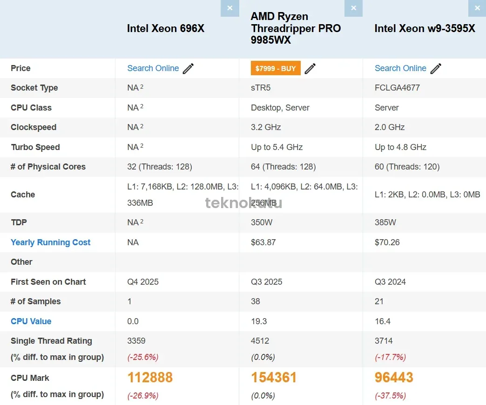The width and height of the screenshot is (486, 405).
Task: Select the (-37.5%) CPU Mark difference
Action: tap(390, 396)
